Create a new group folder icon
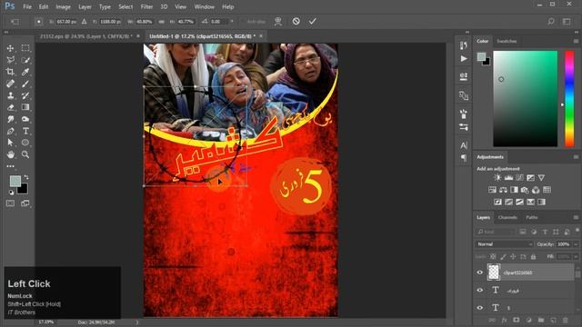 tap(541, 320)
